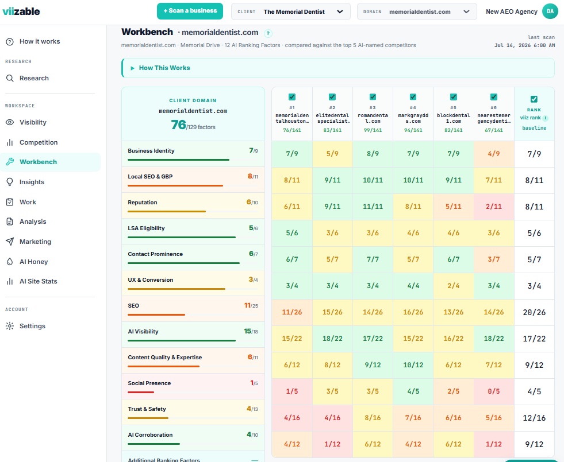The image size is (564, 462).
Task: Click the Work clipboard icon
Action: point(10,202)
